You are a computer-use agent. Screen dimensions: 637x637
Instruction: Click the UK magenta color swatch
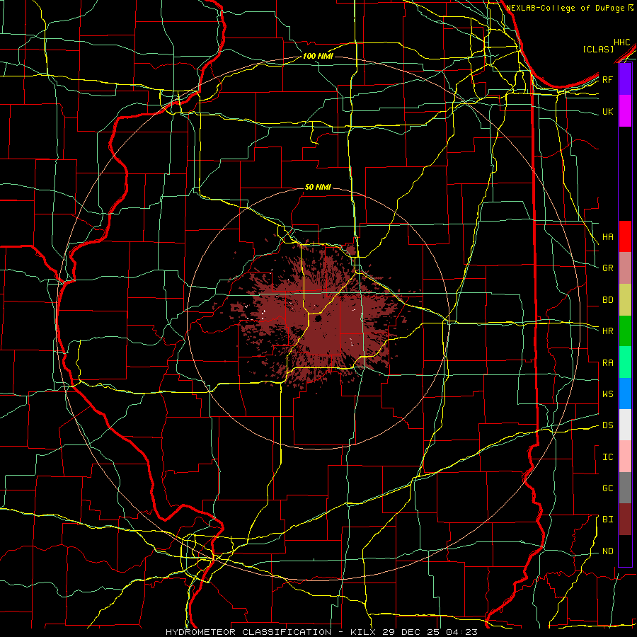(625, 111)
